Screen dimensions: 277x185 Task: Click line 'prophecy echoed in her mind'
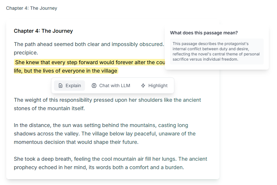(x=99, y=167)
